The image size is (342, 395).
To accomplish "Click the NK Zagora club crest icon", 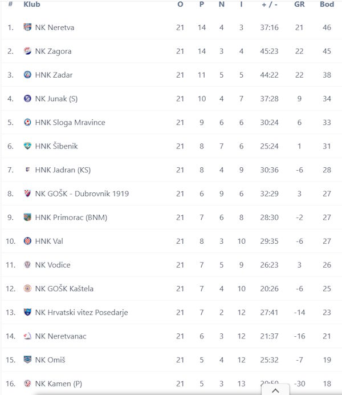I will tap(27, 51).
